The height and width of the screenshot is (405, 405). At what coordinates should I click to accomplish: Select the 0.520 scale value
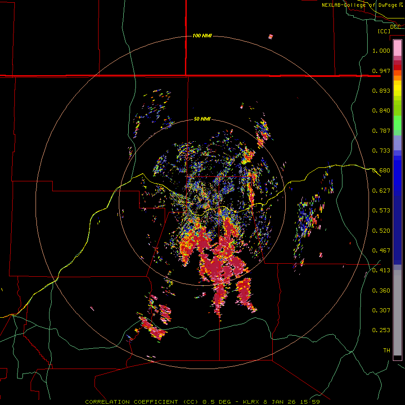(x=381, y=231)
